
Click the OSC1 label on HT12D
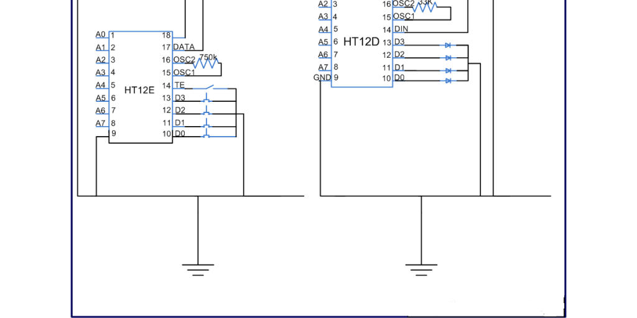[x=404, y=16]
